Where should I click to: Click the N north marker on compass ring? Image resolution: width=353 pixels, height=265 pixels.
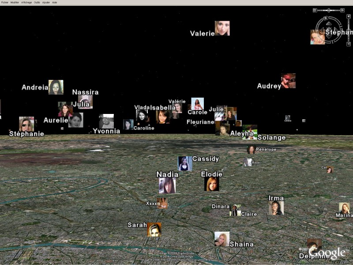click(326, 18)
